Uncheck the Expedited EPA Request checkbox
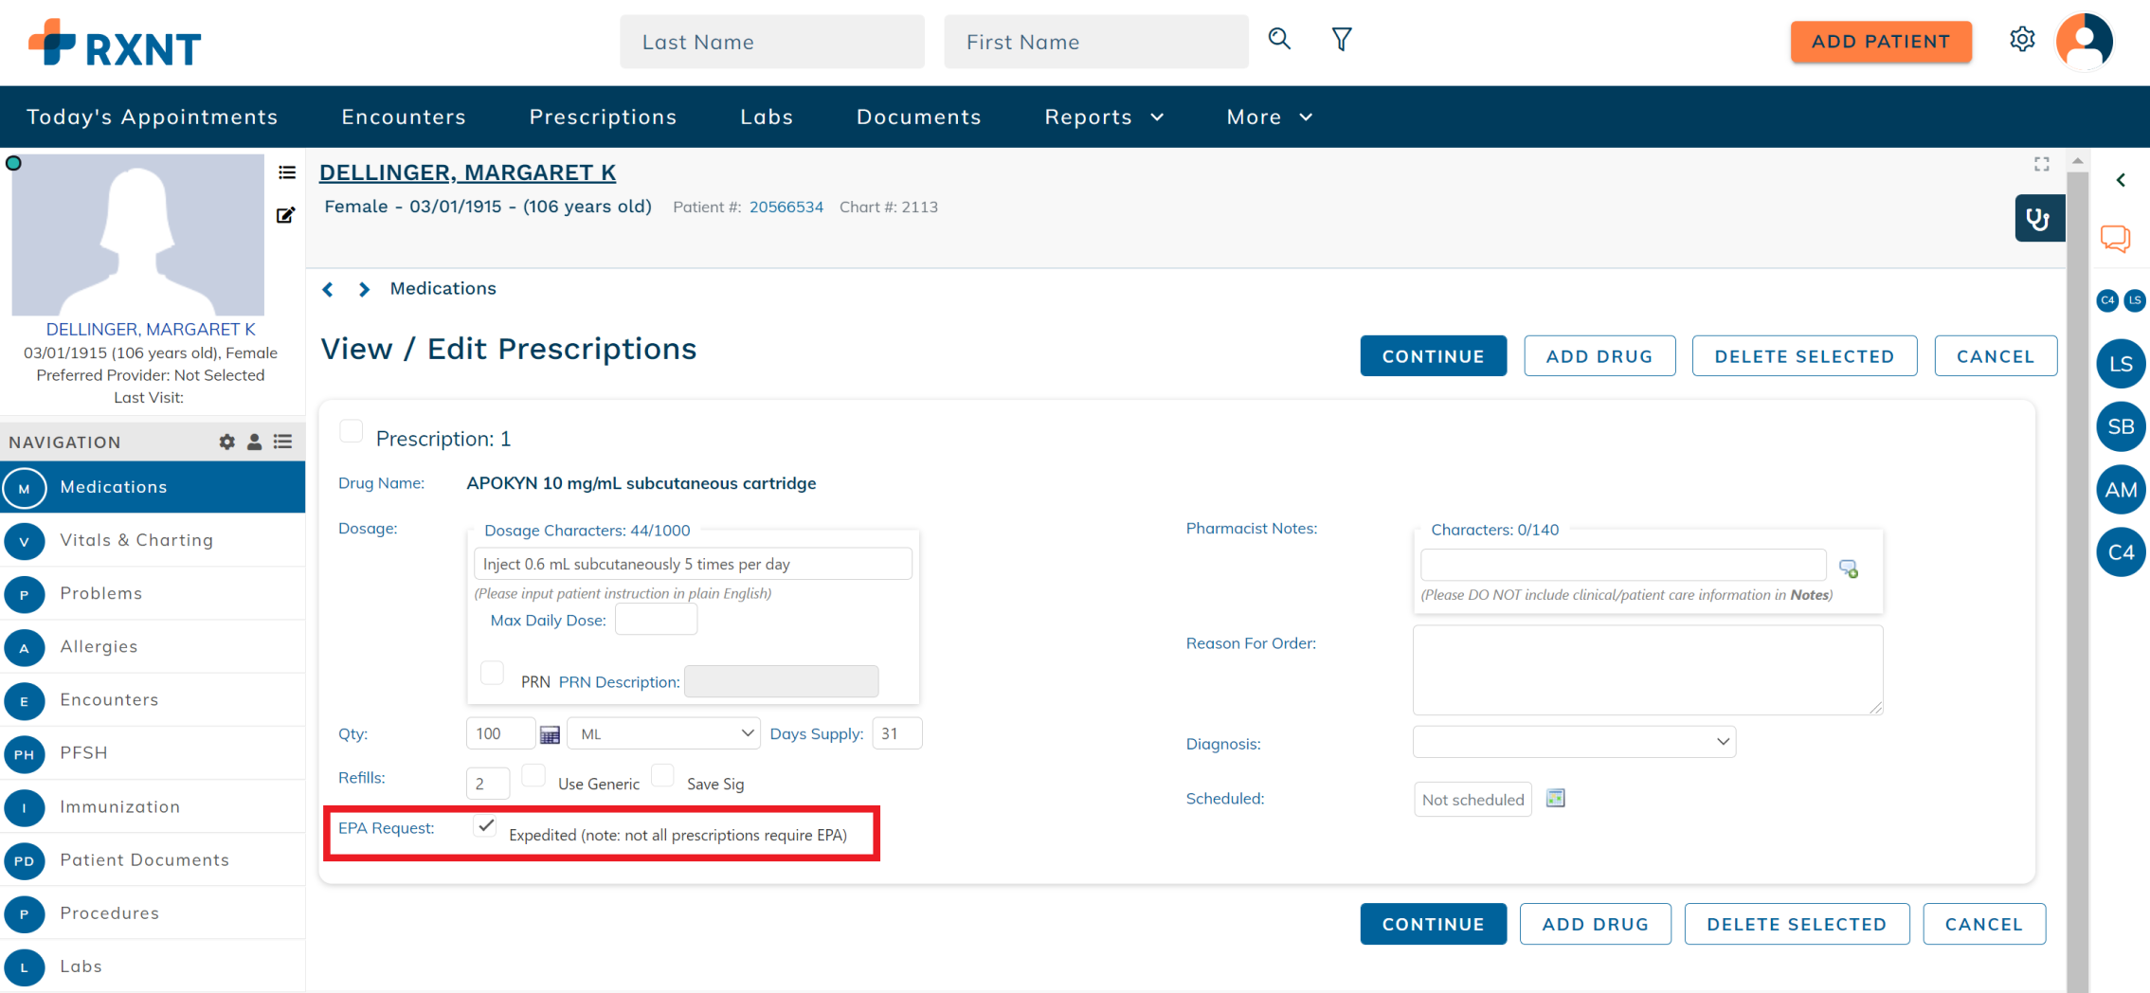This screenshot has width=2150, height=993. tap(485, 825)
